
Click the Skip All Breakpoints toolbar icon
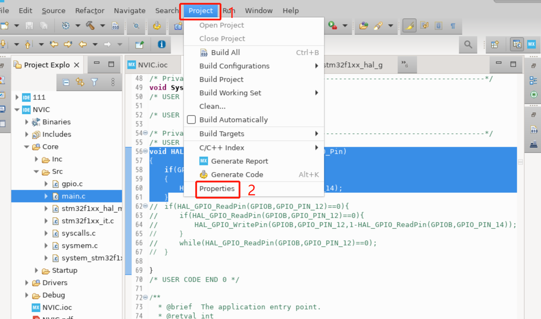click(x=136, y=26)
